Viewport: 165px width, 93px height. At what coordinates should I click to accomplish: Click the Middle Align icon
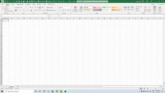click(x=38, y=7)
